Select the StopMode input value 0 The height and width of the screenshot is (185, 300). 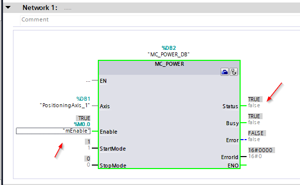88,165
